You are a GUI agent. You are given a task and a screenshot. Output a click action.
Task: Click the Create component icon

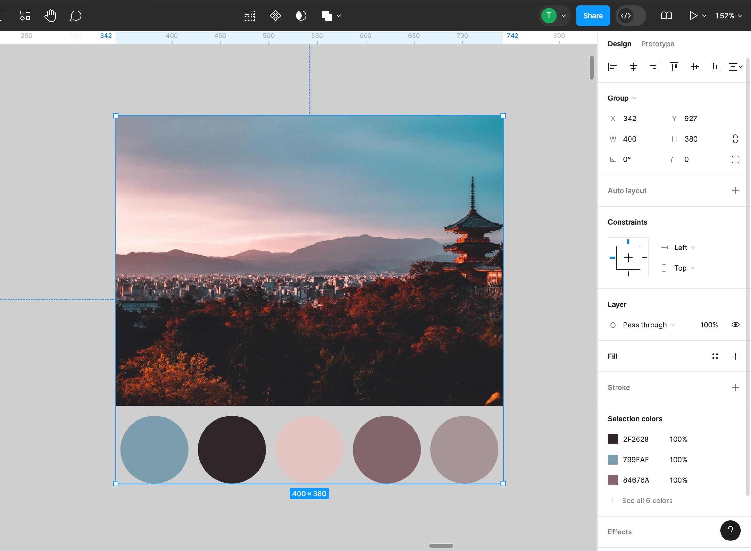click(275, 15)
